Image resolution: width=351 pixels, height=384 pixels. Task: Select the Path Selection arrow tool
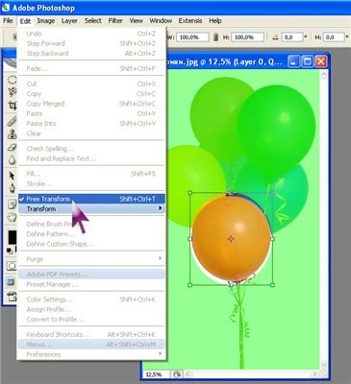pos(13,176)
